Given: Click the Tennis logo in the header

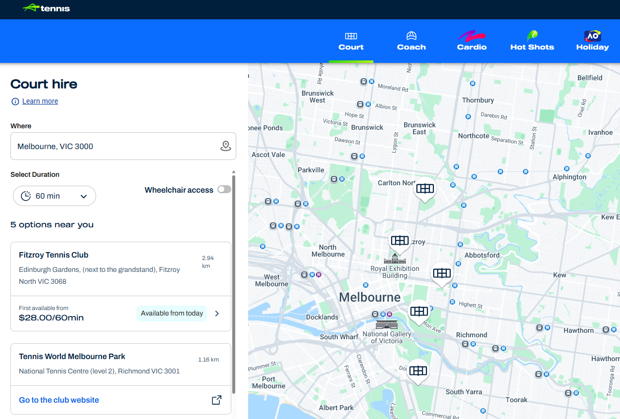Looking at the screenshot, I should point(47,8).
